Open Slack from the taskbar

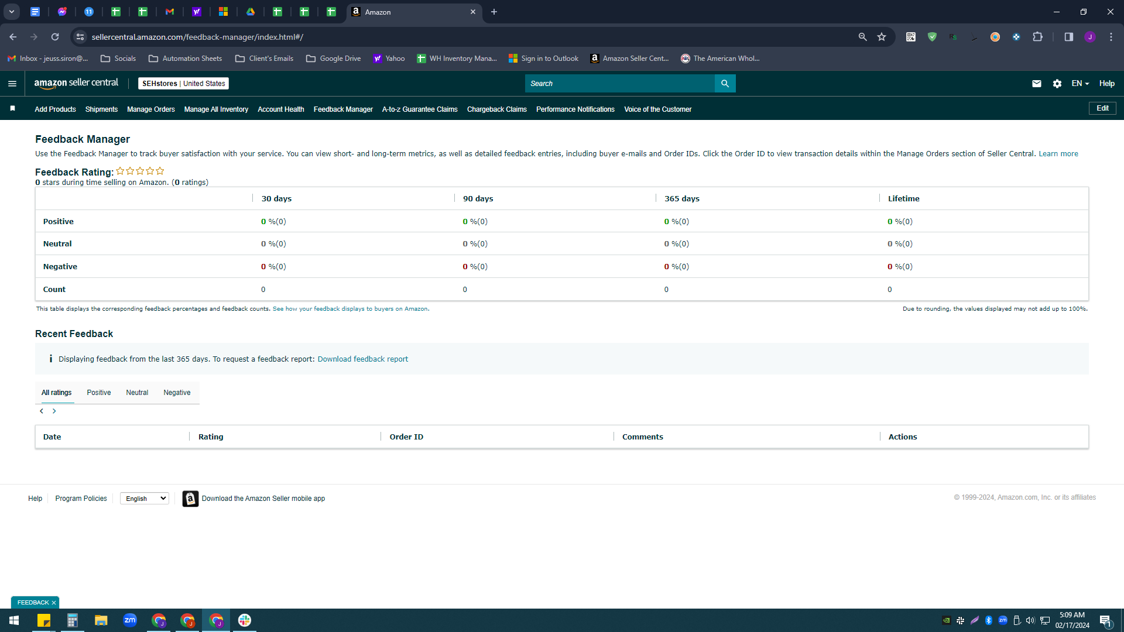pos(245,620)
